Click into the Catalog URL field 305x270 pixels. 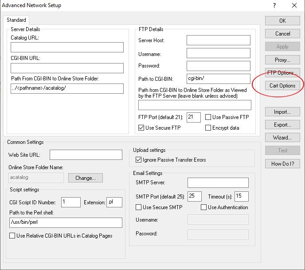pos(67,48)
